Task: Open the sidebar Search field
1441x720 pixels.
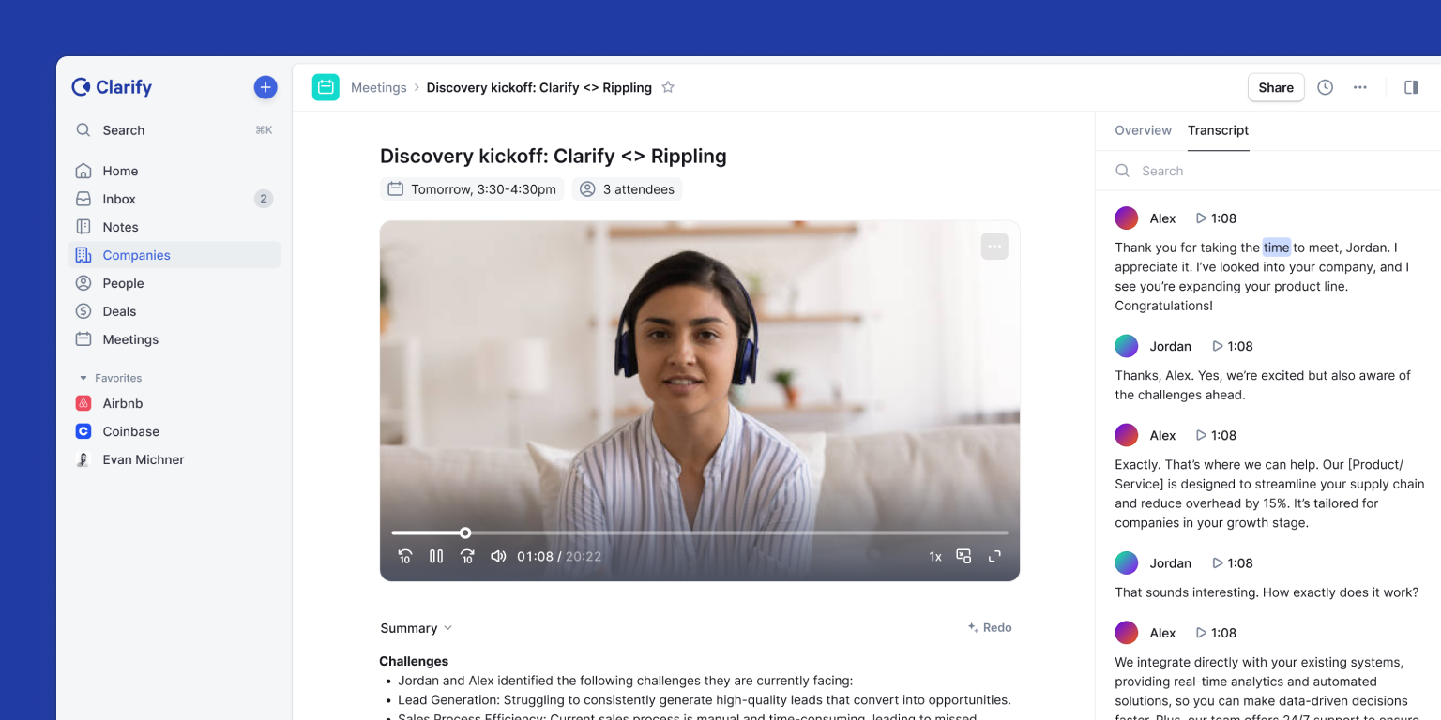Action: point(174,130)
